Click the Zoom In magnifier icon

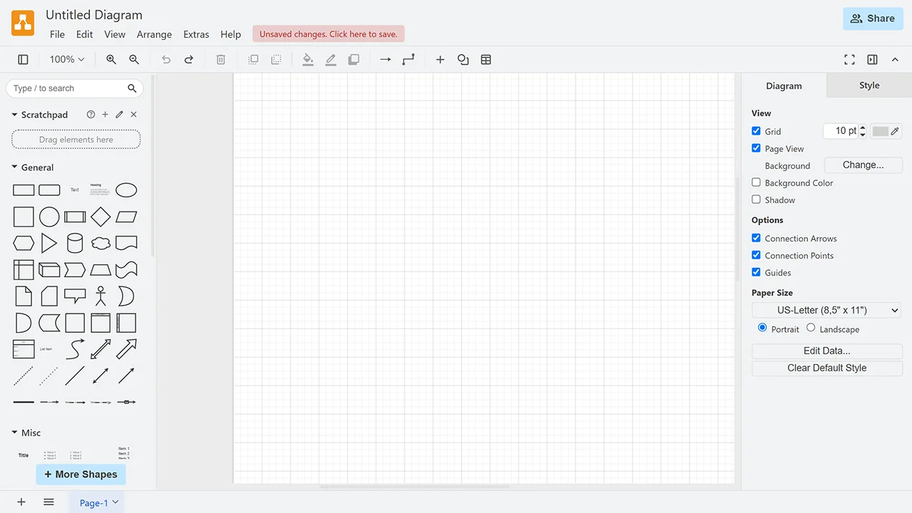(111, 60)
